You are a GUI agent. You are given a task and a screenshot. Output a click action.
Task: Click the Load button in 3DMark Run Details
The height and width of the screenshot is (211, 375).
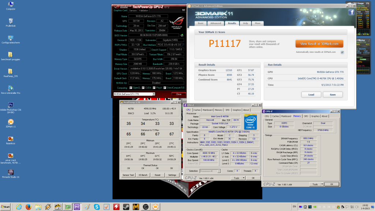311,95
